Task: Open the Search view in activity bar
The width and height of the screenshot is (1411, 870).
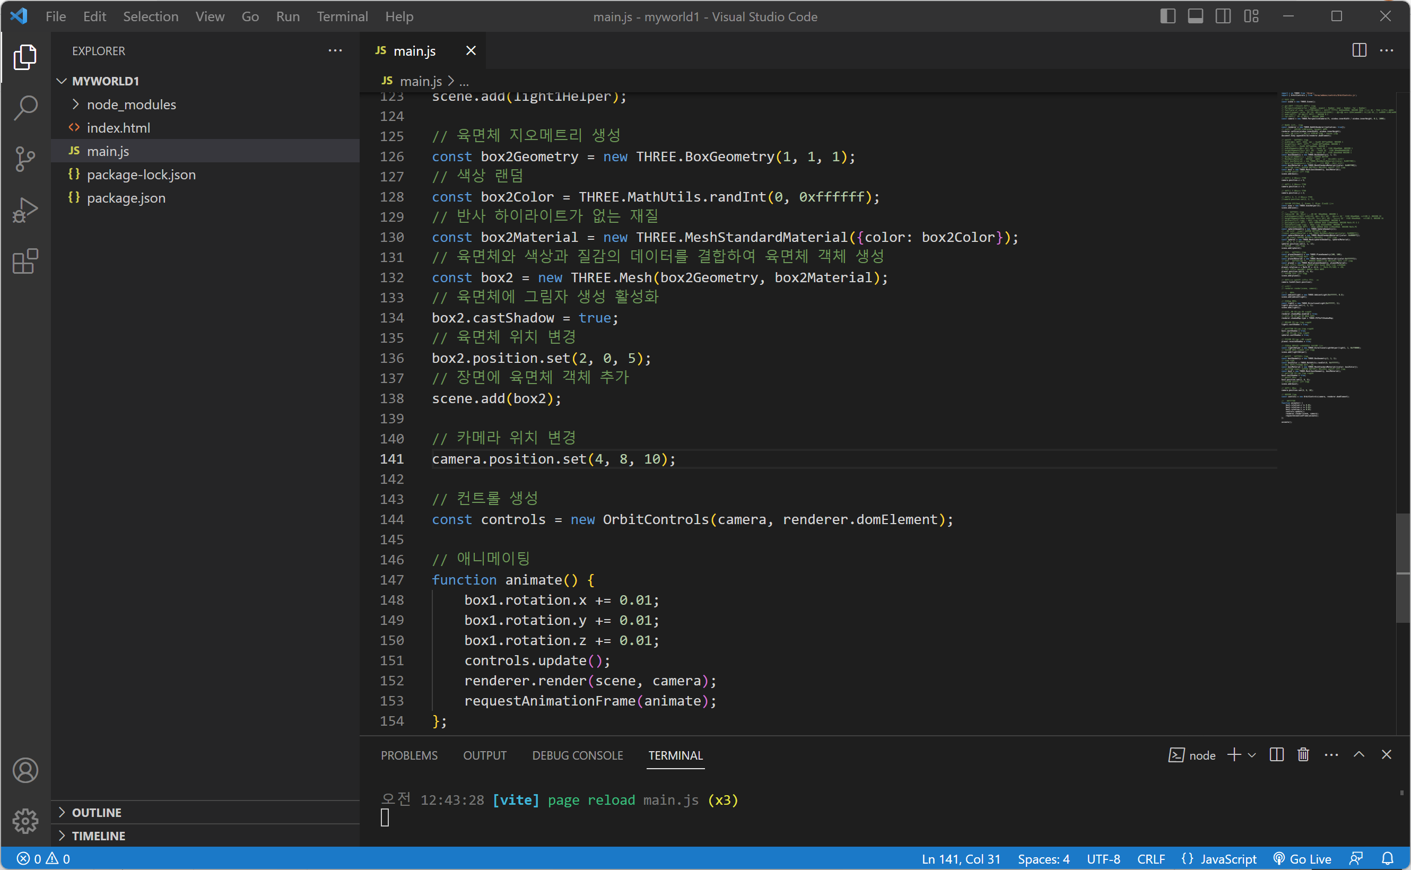Action: 25,108
